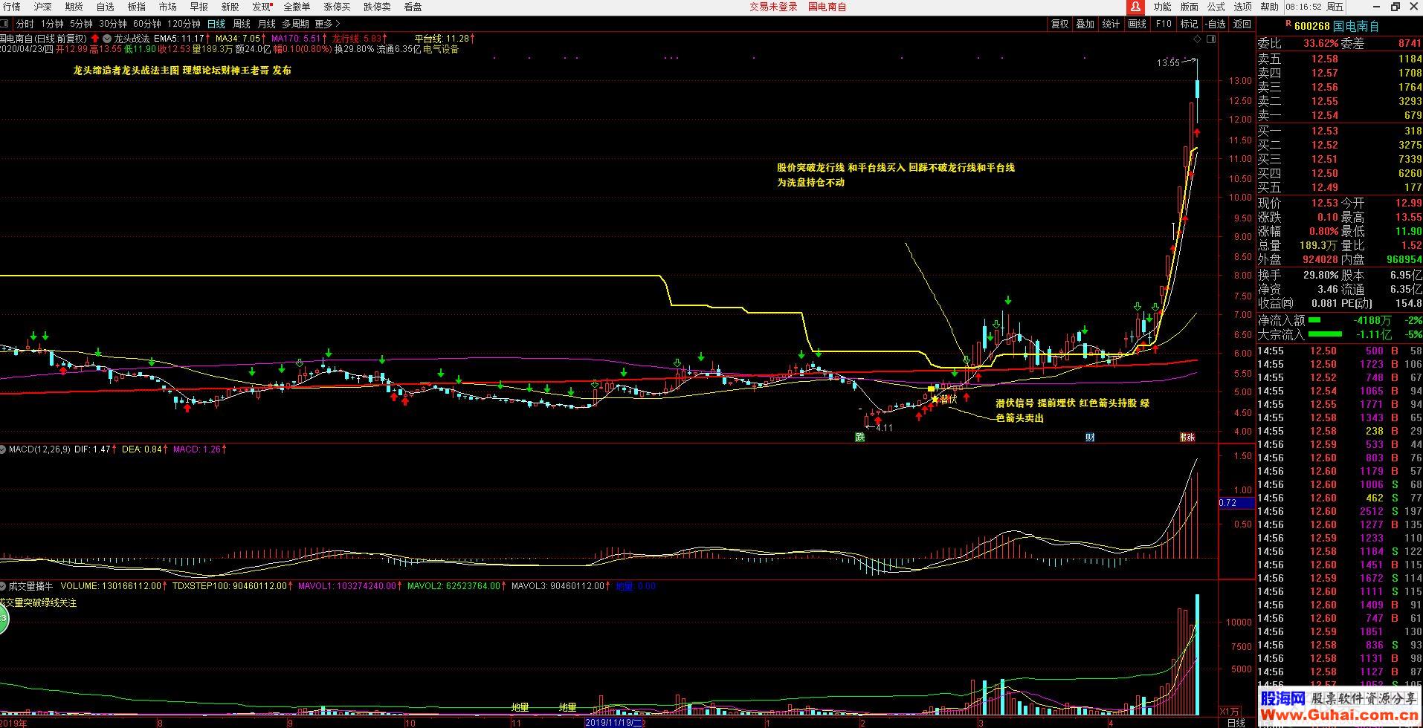Image resolution: width=1423 pixels, height=728 pixels.
Task: Expand the 龙头战法 indicator dropdown arrow
Action: [x=108, y=38]
